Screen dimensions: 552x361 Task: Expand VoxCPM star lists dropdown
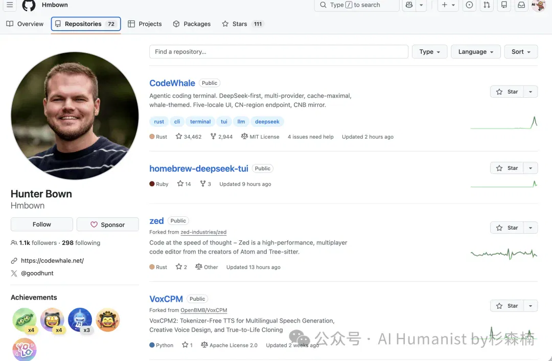(531, 306)
